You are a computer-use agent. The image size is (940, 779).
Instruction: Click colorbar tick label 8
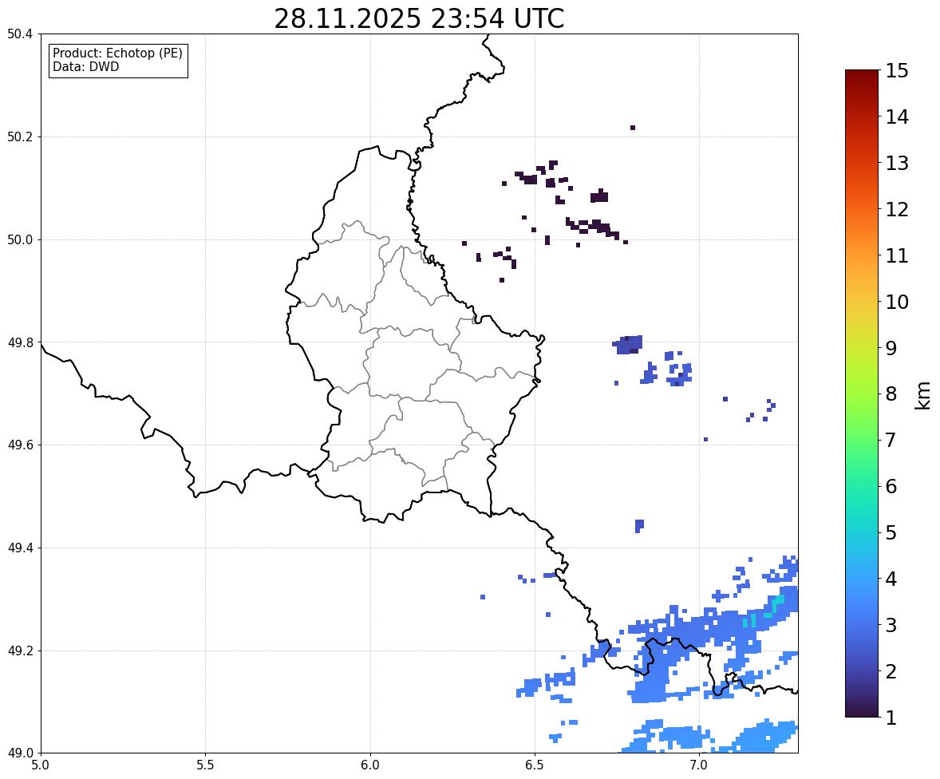[891, 394]
